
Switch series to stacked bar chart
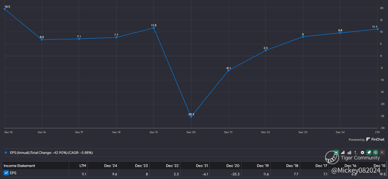(349, 152)
